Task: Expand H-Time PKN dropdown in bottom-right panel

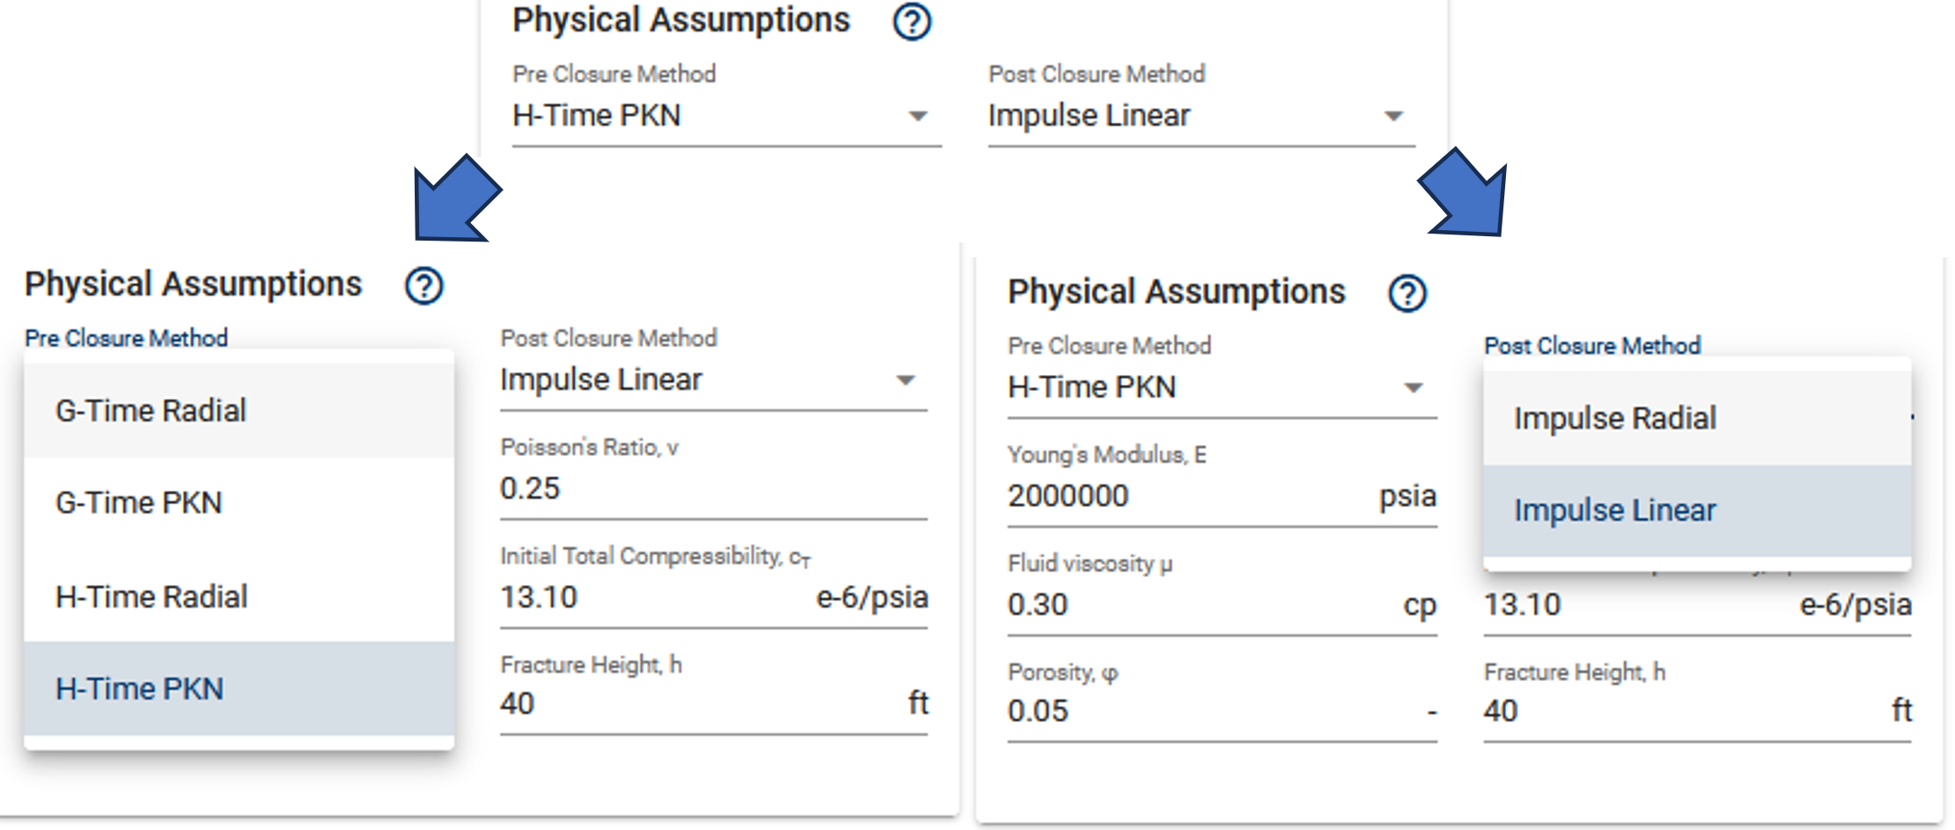Action: point(1222,387)
